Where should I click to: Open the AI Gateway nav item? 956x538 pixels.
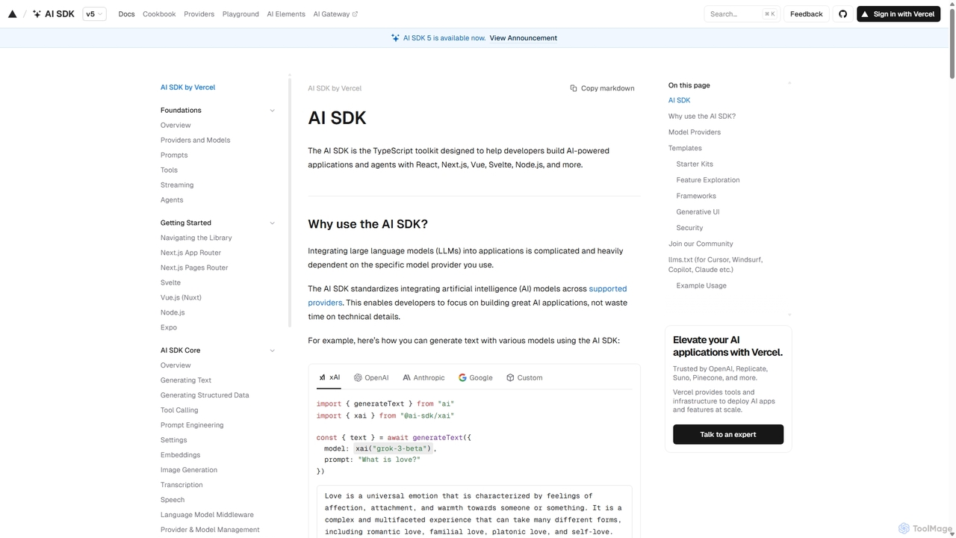pyautogui.click(x=335, y=14)
